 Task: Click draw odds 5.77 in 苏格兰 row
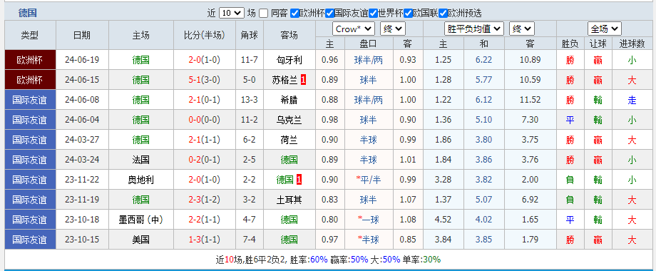[x=483, y=80]
